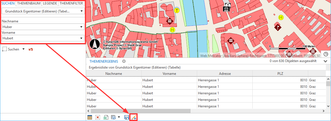Switch to the LEGENDE tab
This screenshot has width=331, height=121.
point(50,3)
